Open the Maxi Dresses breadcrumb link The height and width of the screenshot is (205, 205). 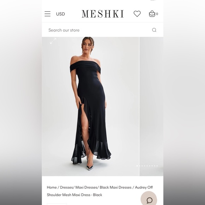[x=86, y=187]
